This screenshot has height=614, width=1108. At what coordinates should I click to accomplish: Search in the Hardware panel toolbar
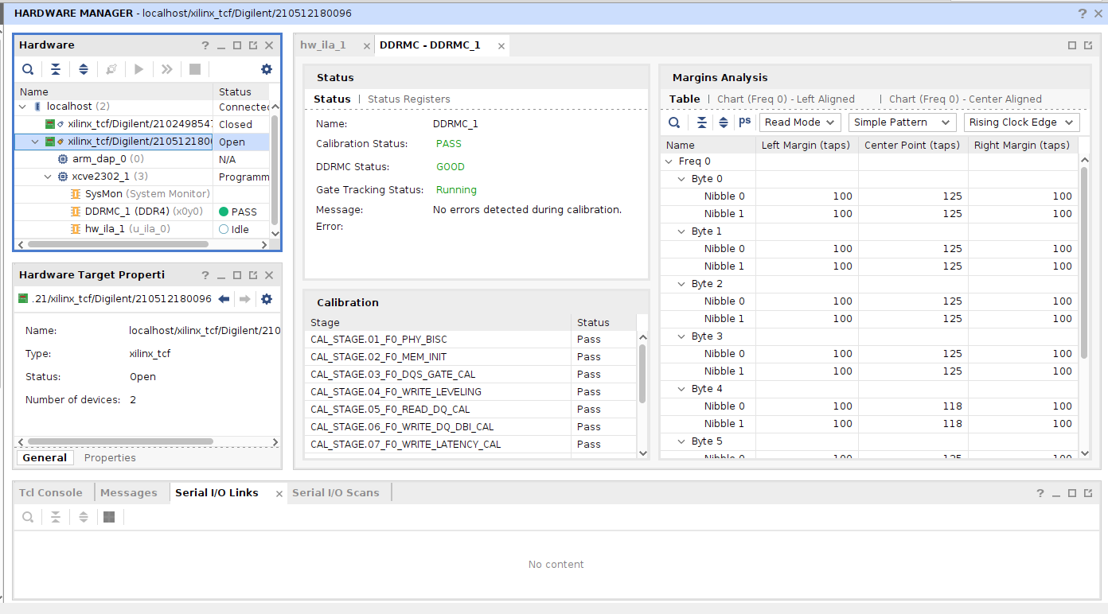28,69
